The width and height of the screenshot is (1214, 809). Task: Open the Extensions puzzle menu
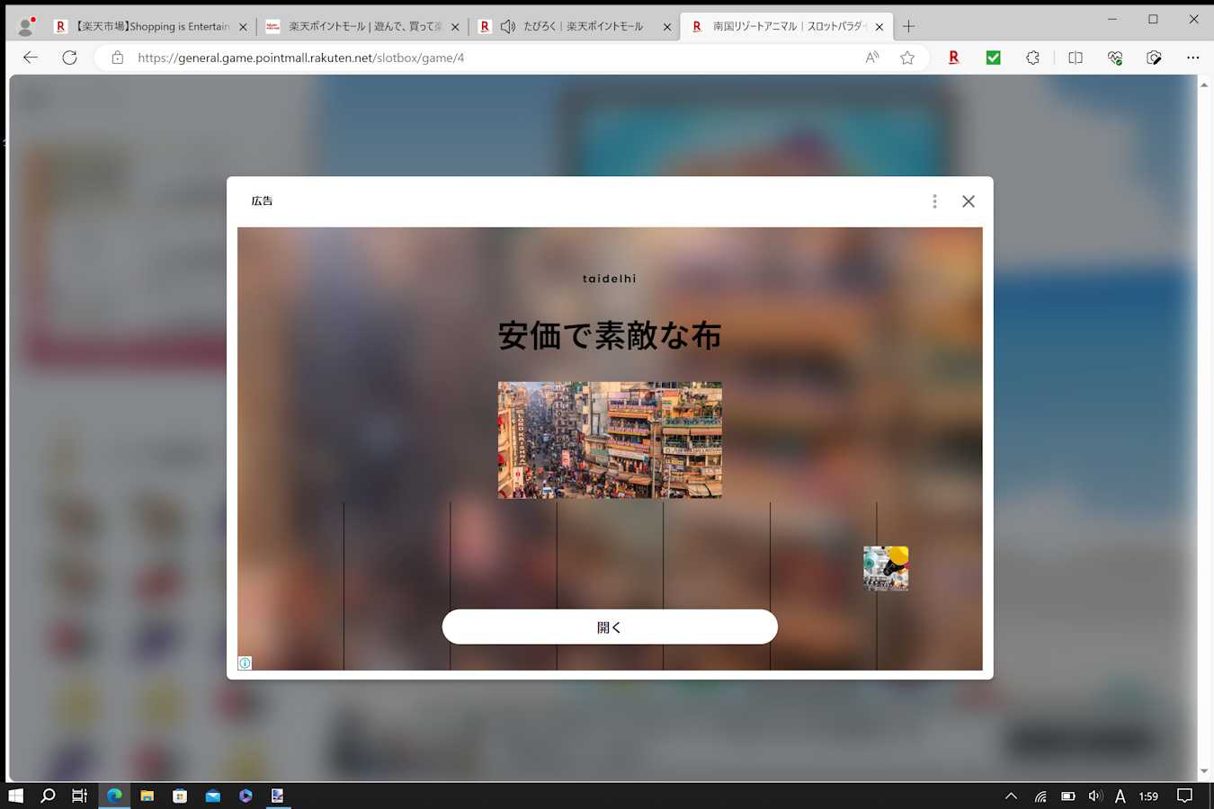(1032, 58)
